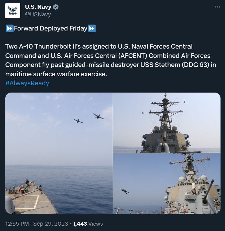Click the 1,443 Views count
Viewport: 225px width, 231px height.
click(x=88, y=224)
